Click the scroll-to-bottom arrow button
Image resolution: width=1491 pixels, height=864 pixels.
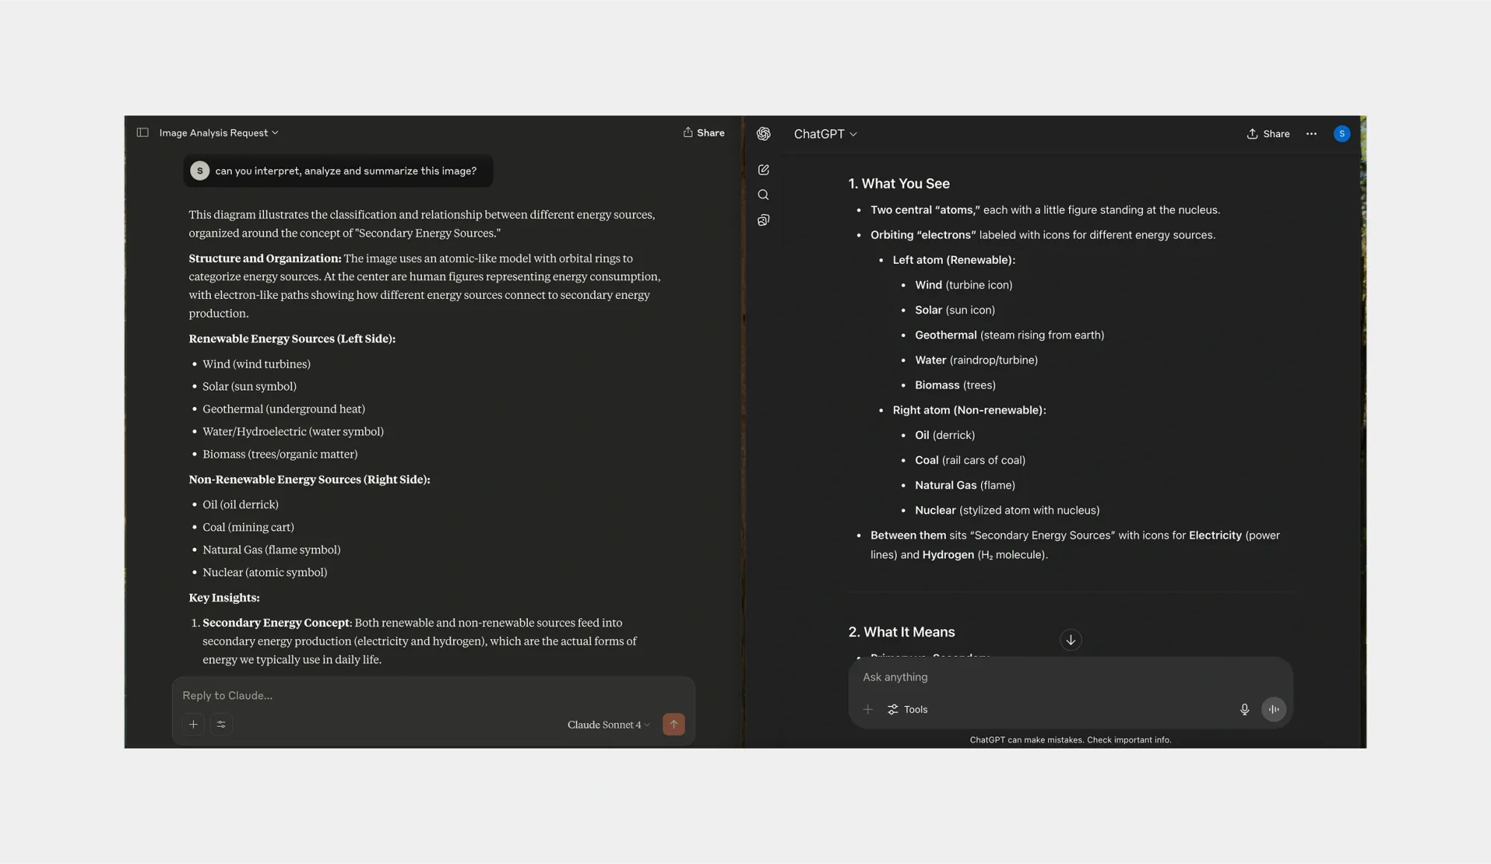(1071, 640)
